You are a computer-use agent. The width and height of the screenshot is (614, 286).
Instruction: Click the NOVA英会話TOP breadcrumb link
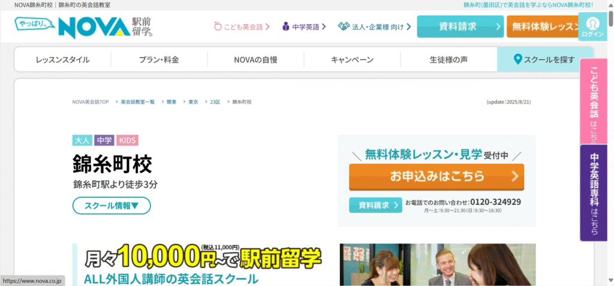point(91,102)
